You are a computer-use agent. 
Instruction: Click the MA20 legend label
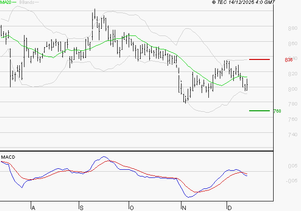click(x=6, y=2)
